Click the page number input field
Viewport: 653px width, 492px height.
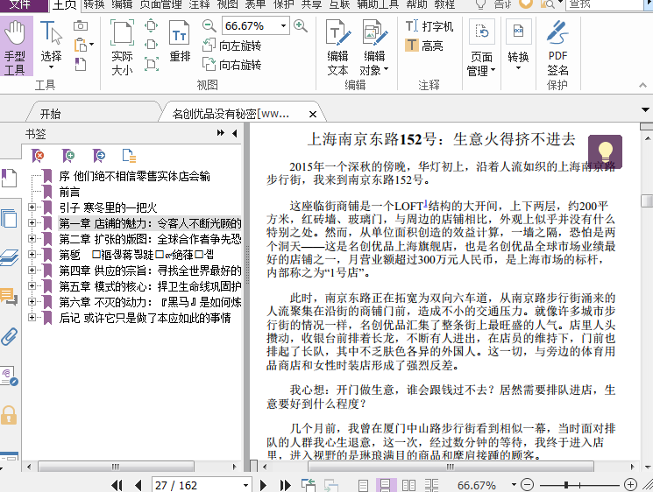[x=195, y=485]
